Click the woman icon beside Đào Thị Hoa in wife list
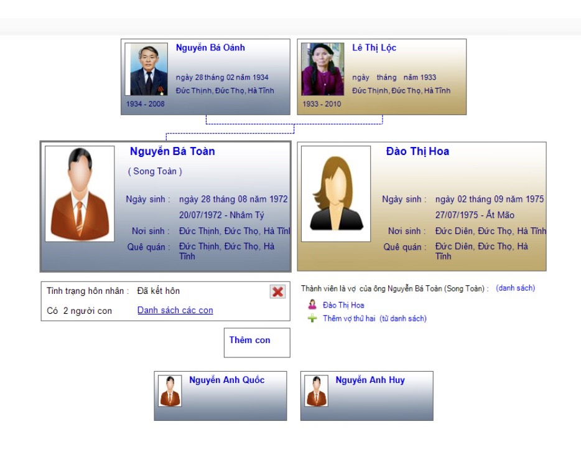Image resolution: width=581 pixels, height=462 pixels. [312, 305]
